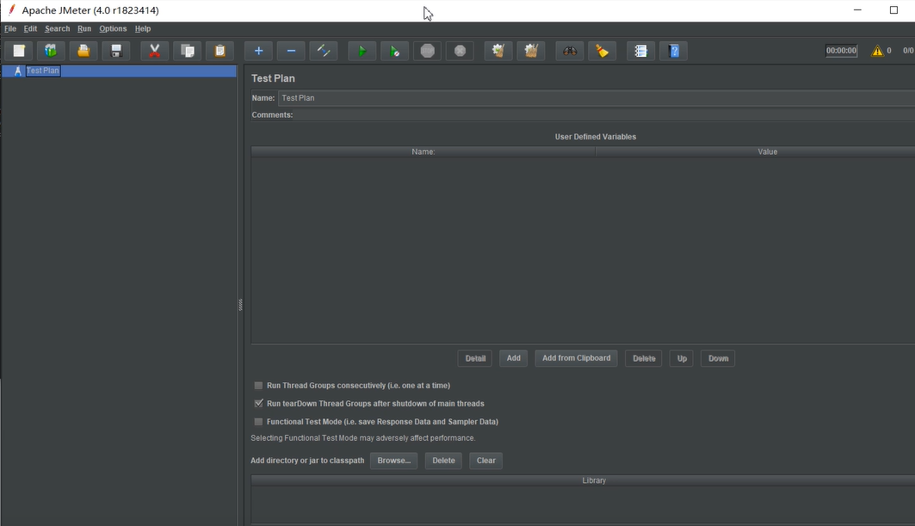This screenshot has width=915, height=526.
Task: Expand all nodes with plus icon
Action: 258,51
